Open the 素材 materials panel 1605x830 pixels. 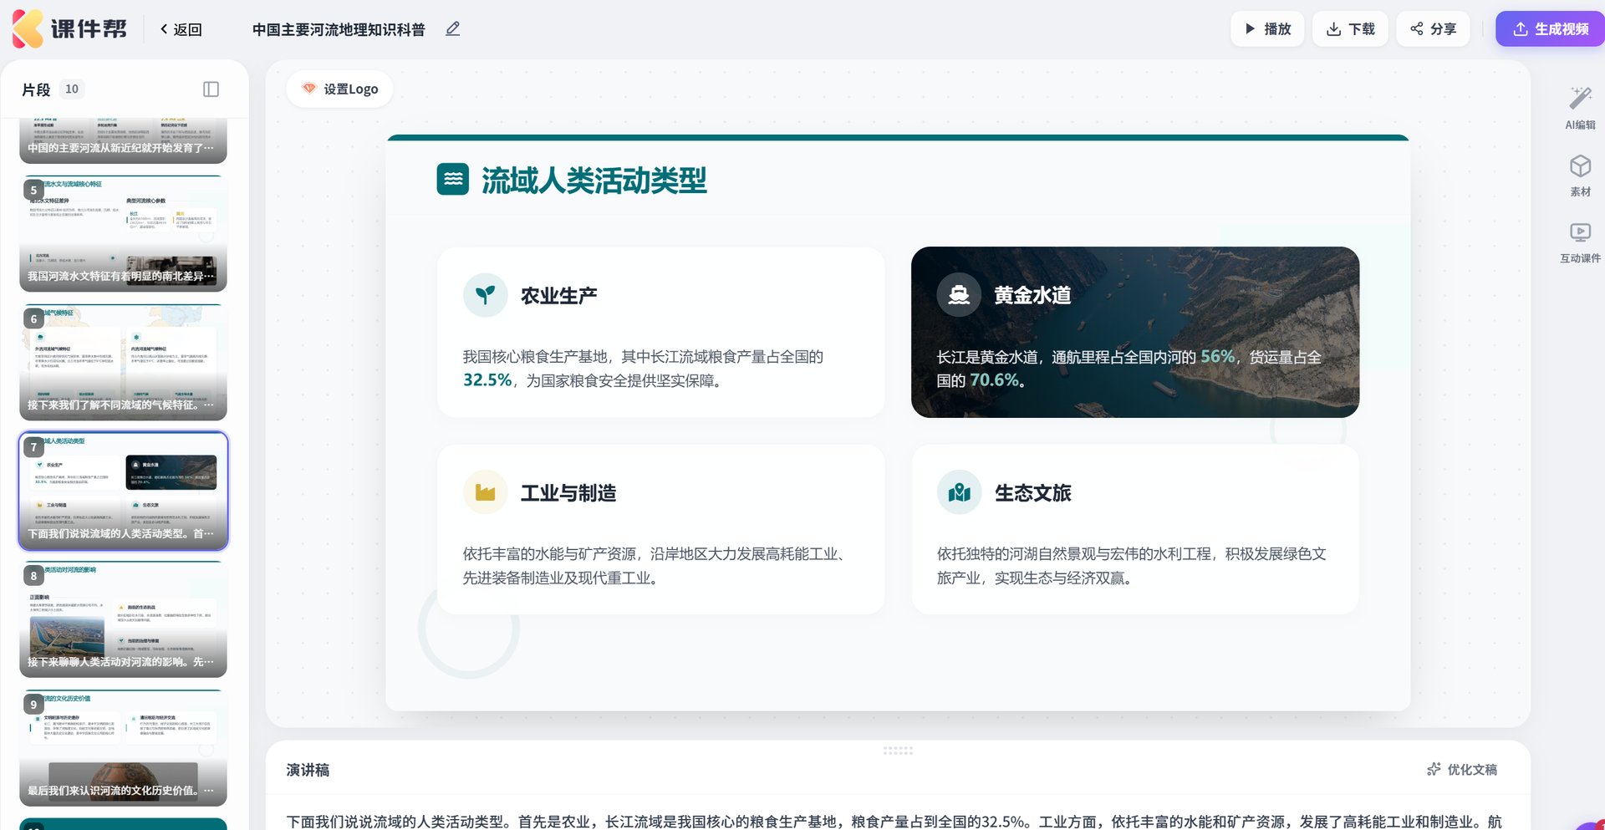(1580, 176)
